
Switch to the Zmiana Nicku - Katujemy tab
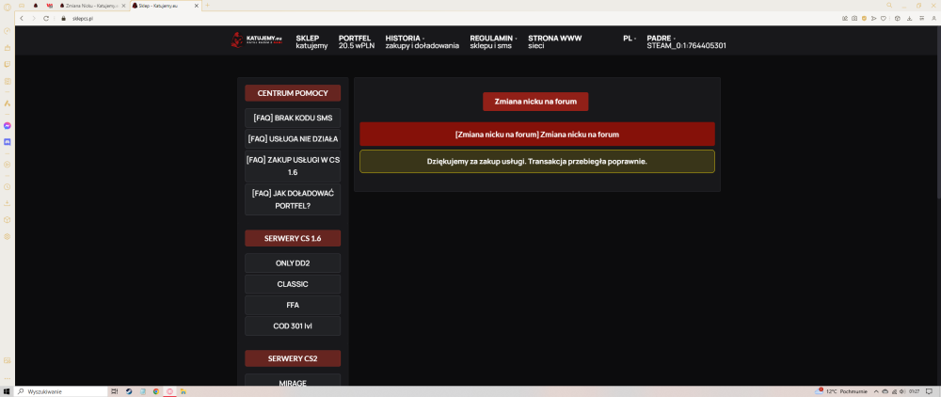[x=92, y=5]
